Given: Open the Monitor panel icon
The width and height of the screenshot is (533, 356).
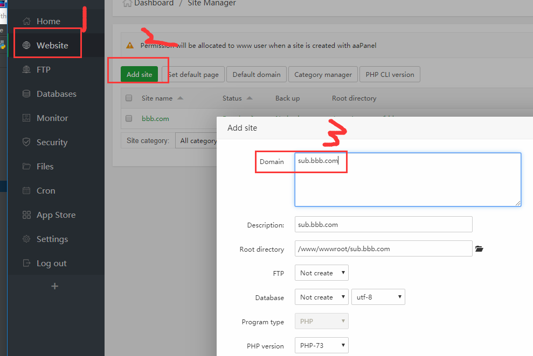Looking at the screenshot, I should coord(26,118).
